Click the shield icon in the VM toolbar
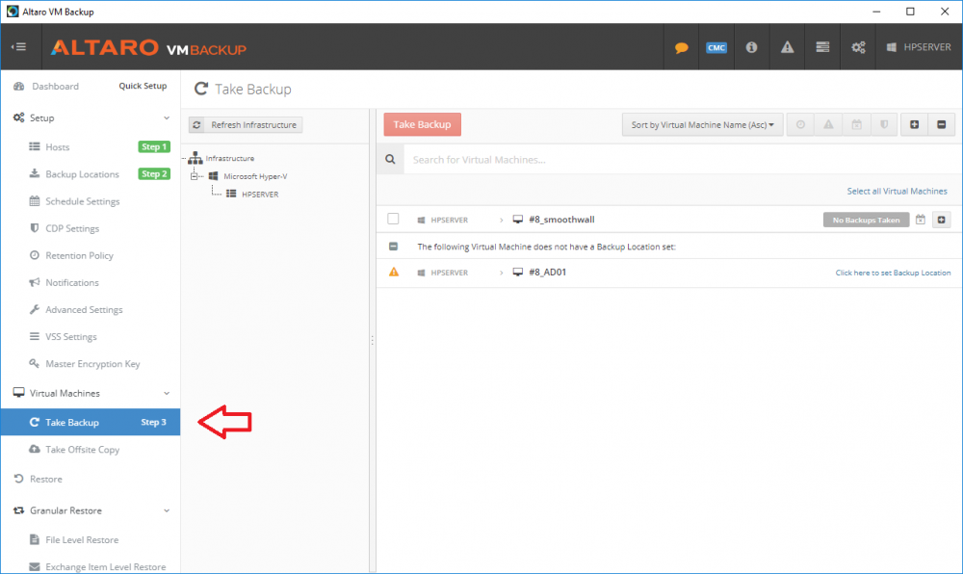The image size is (963, 574). pos(884,124)
